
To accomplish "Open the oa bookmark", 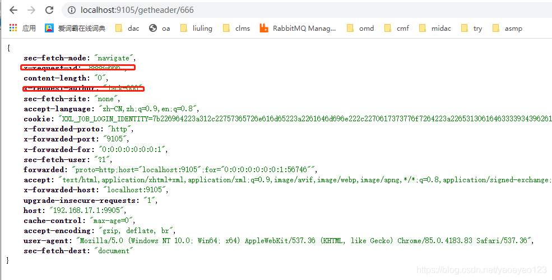I will click(x=160, y=28).
